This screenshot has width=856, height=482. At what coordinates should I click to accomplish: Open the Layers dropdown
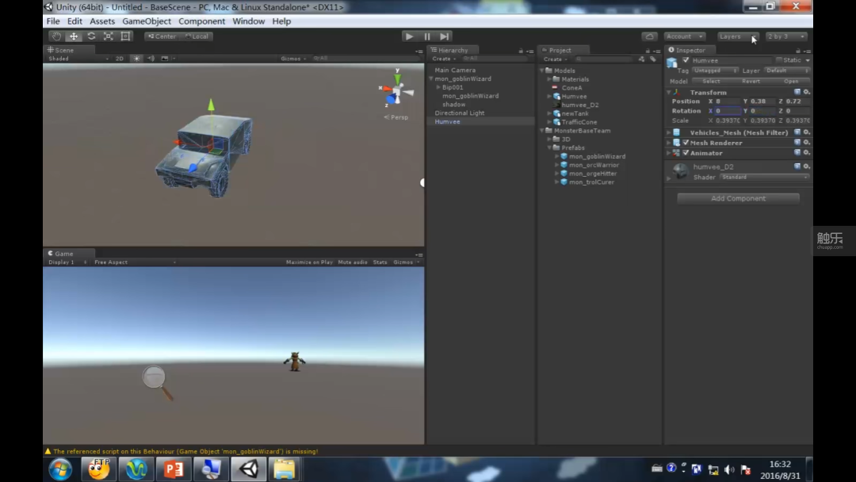(738, 36)
